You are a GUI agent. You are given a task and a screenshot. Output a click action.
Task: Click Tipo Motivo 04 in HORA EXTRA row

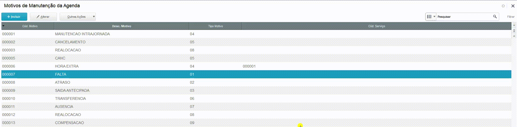[x=192, y=66]
